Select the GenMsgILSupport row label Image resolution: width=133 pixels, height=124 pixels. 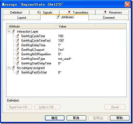pyautogui.click(x=33, y=50)
